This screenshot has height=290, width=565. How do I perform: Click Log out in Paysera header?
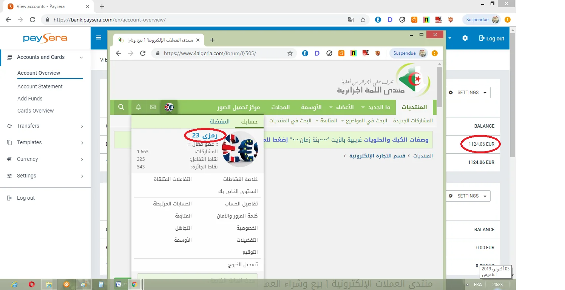491,38
